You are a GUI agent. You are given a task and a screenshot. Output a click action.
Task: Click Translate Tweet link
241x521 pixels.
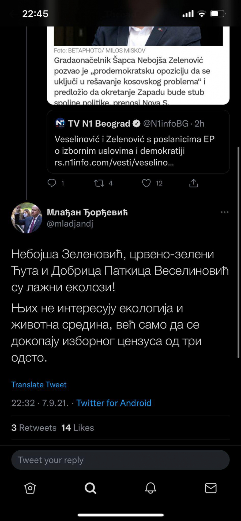[39, 384]
